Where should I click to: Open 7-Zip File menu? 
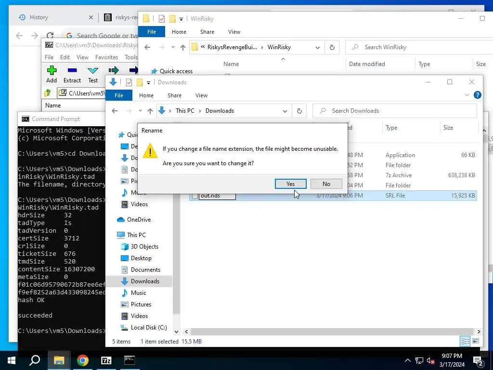pos(49,57)
